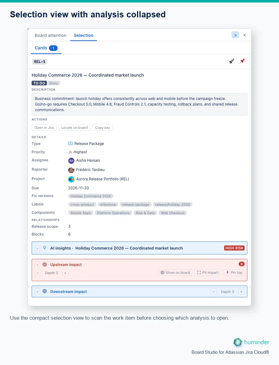
Task: Click the Story type badge
Action: [53, 83]
